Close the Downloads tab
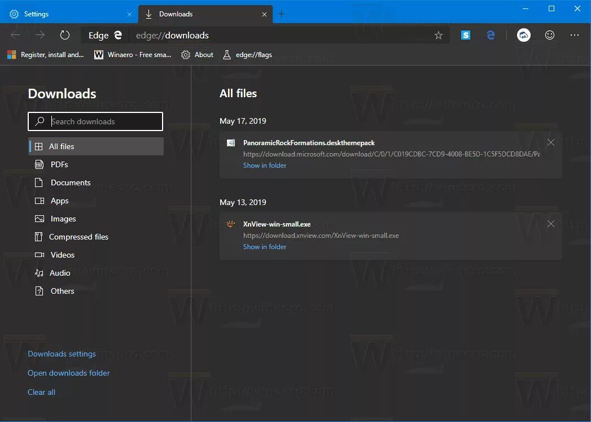The height and width of the screenshot is (422, 591). pos(264,14)
